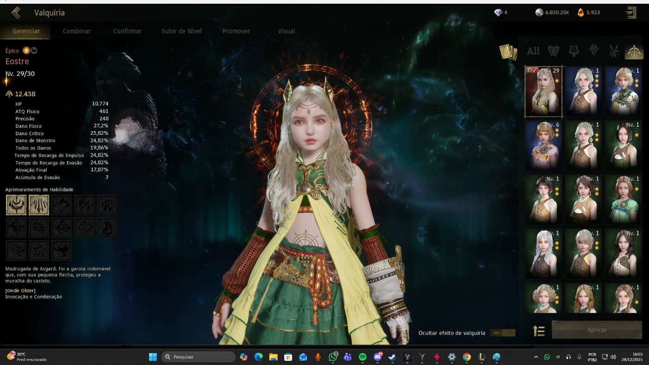This screenshot has height=365, width=649.
Task: Select the bow class filter icon
Action: [x=633, y=51]
